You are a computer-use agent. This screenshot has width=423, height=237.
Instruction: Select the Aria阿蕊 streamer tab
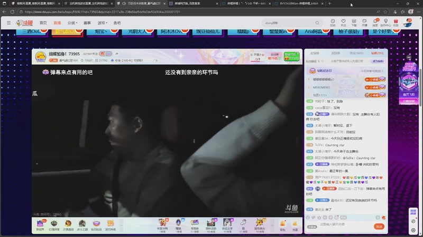click(x=314, y=32)
